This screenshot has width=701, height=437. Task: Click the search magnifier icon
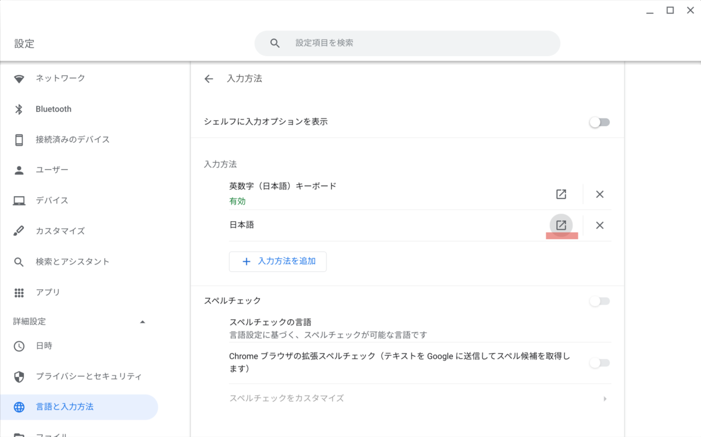(275, 43)
